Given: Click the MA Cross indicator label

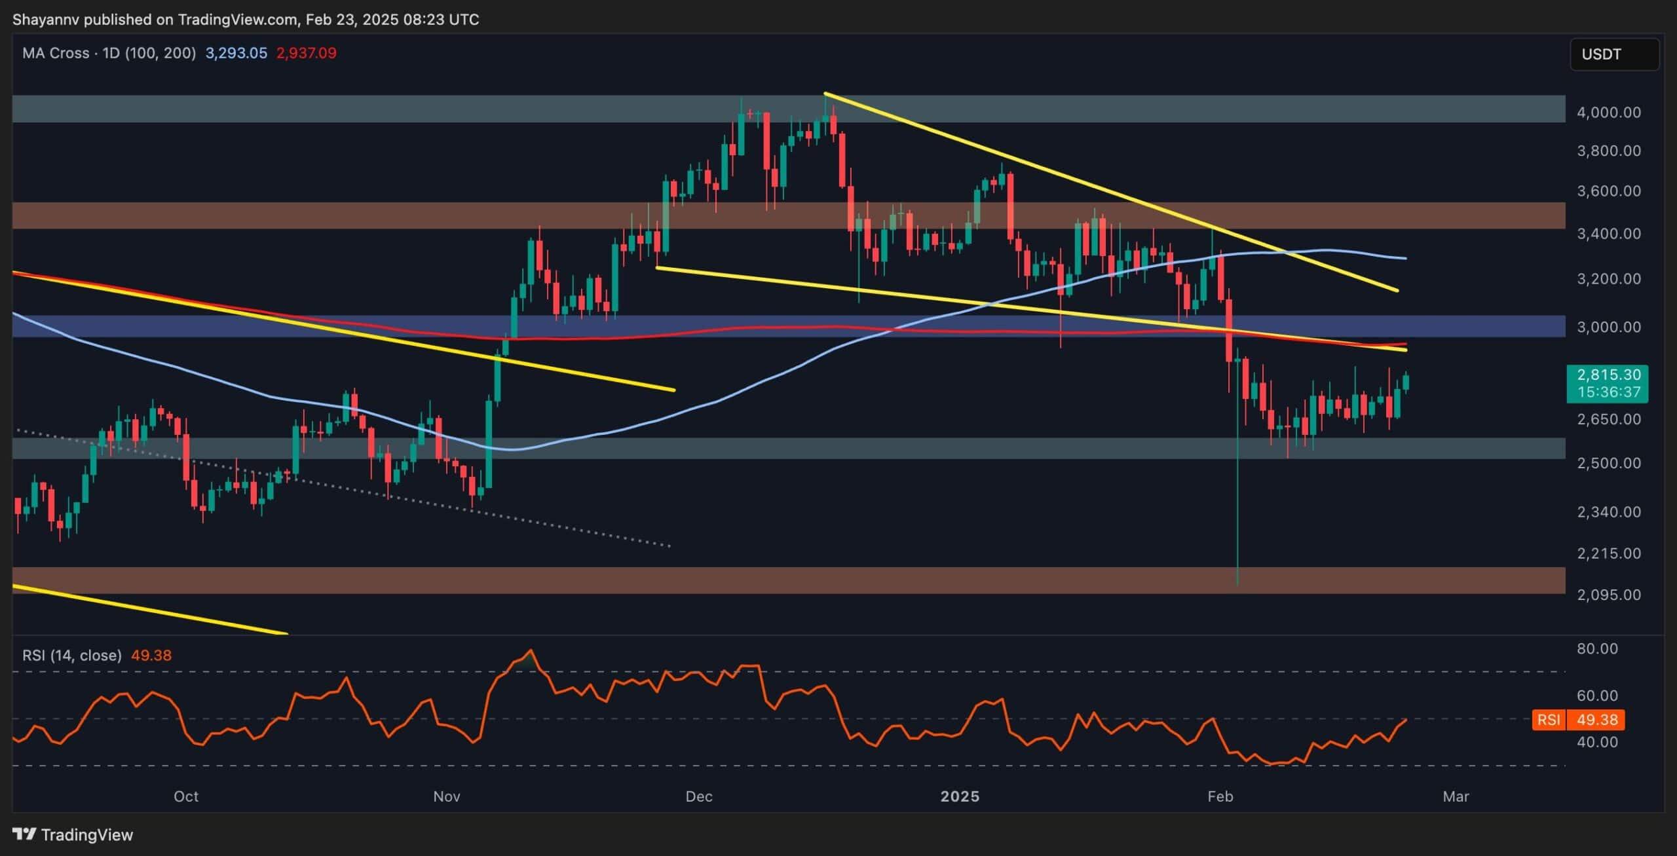Looking at the screenshot, I should (109, 53).
